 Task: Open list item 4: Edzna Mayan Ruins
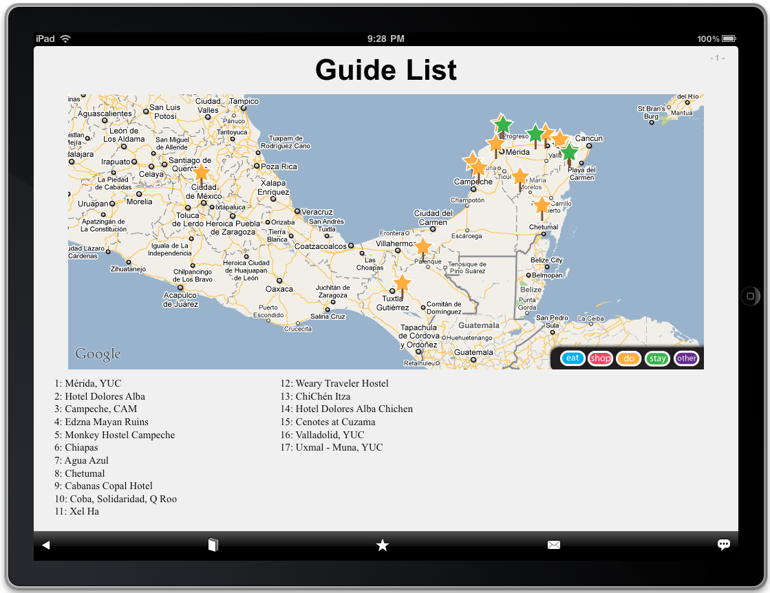tap(101, 422)
